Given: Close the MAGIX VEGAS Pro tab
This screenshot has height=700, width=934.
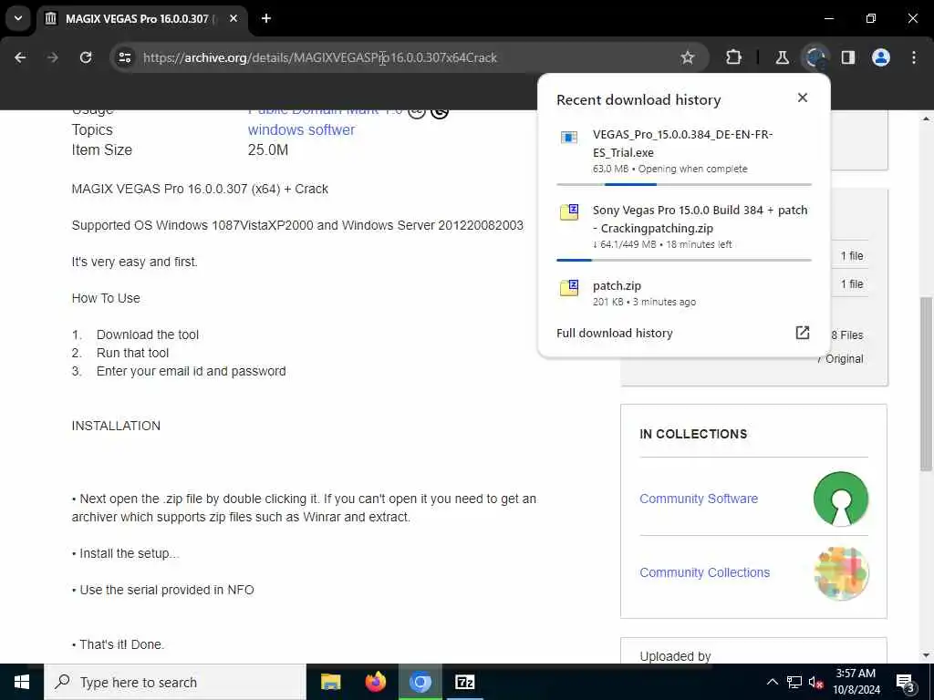Looking at the screenshot, I should click(233, 18).
